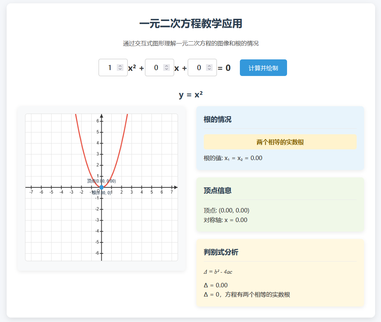The image size is (381, 322).
Task: Click the increment arrow on the x coefficient
Action: point(167,66)
